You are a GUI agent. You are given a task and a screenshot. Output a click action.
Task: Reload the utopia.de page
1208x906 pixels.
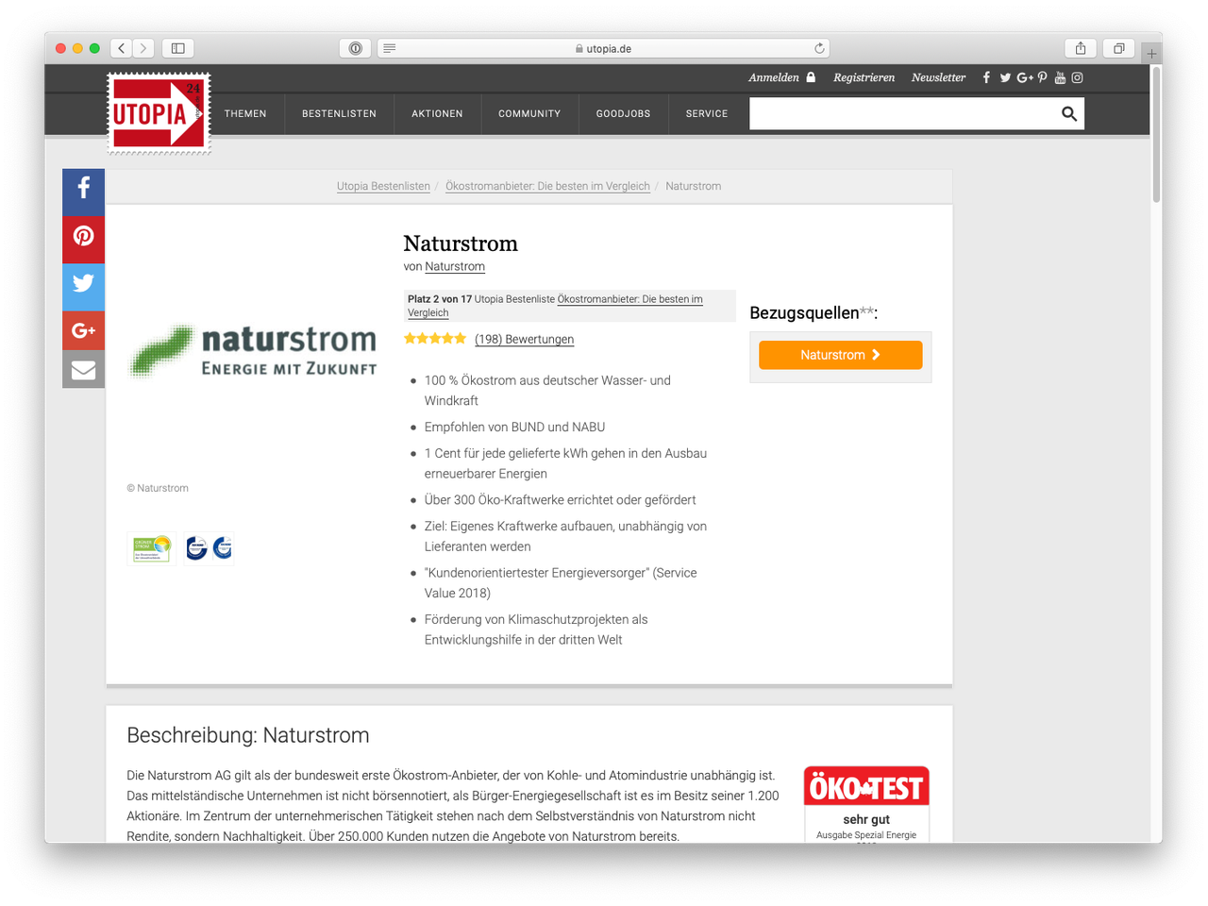tap(819, 48)
